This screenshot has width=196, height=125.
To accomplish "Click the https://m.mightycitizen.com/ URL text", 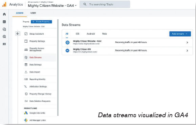I will [x=85, y=52].
